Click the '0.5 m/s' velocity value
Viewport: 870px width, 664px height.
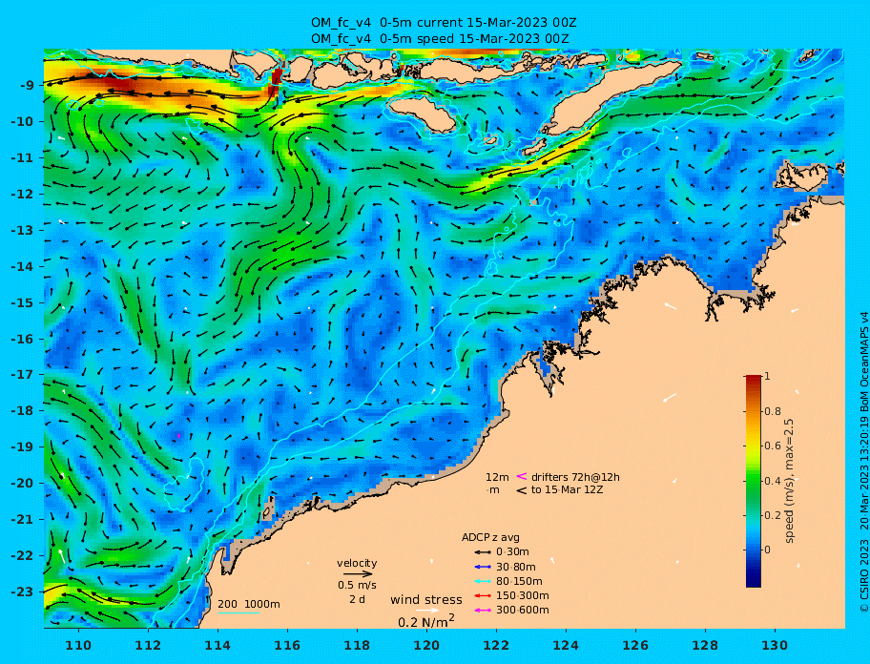357,585
